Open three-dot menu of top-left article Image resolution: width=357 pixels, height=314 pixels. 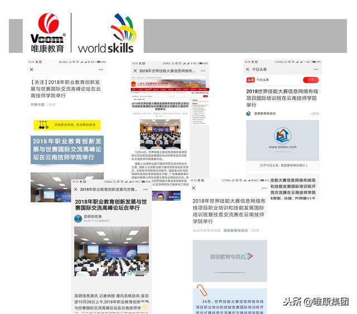(x=100, y=70)
